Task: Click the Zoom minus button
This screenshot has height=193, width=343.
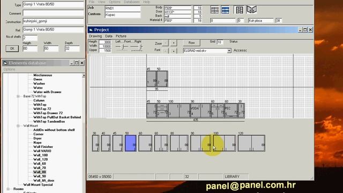Action: (x=166, y=43)
